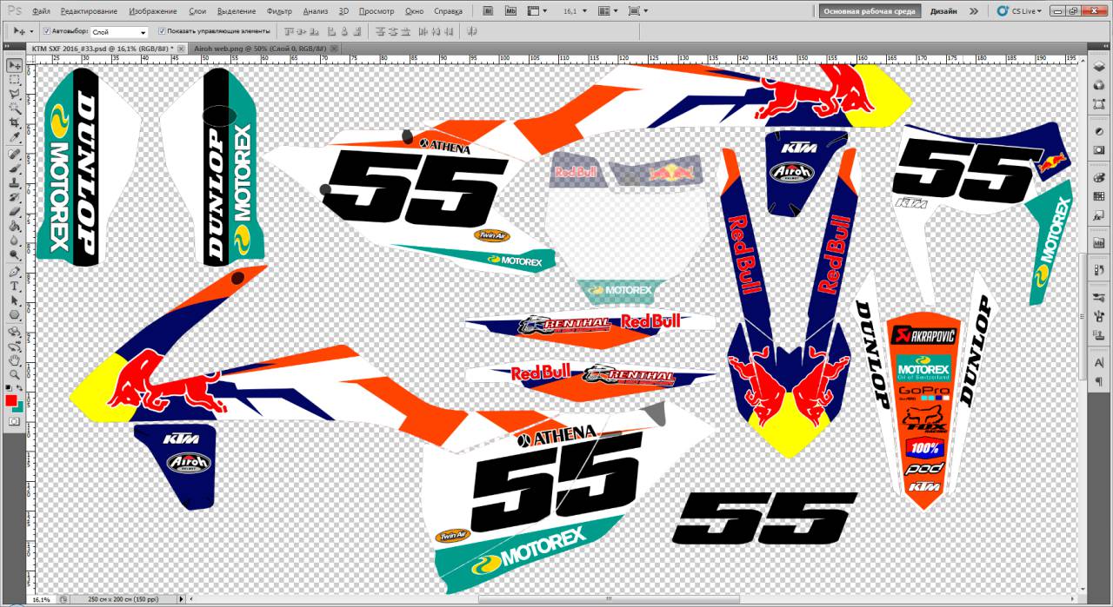Image resolution: width=1113 pixels, height=607 pixels.
Task: Select the Zoom tool in the toolbox
Action: [15, 374]
